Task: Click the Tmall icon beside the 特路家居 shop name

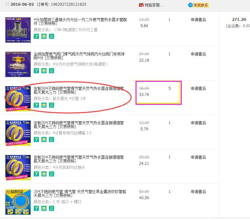Action: pyautogui.click(x=141, y=5)
